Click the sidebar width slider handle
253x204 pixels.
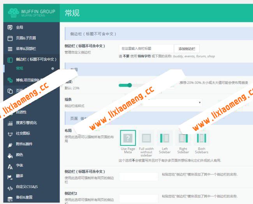click(130, 85)
